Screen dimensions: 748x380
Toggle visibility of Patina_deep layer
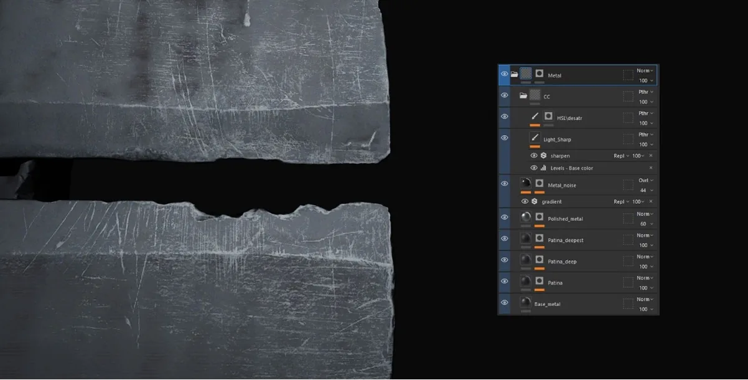[504, 260]
